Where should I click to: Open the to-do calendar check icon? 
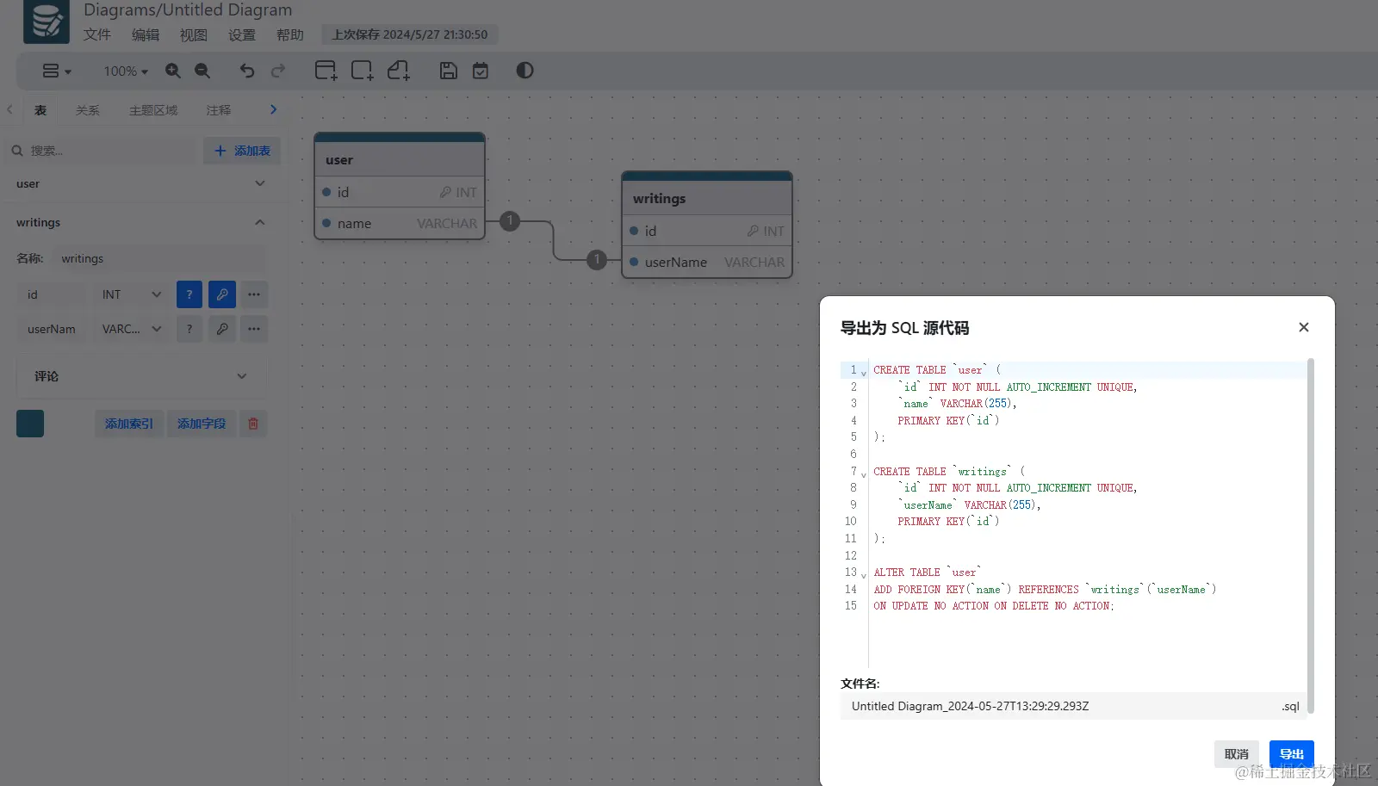tap(481, 71)
